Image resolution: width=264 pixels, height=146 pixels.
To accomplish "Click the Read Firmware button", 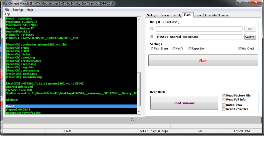I will click(184, 103).
